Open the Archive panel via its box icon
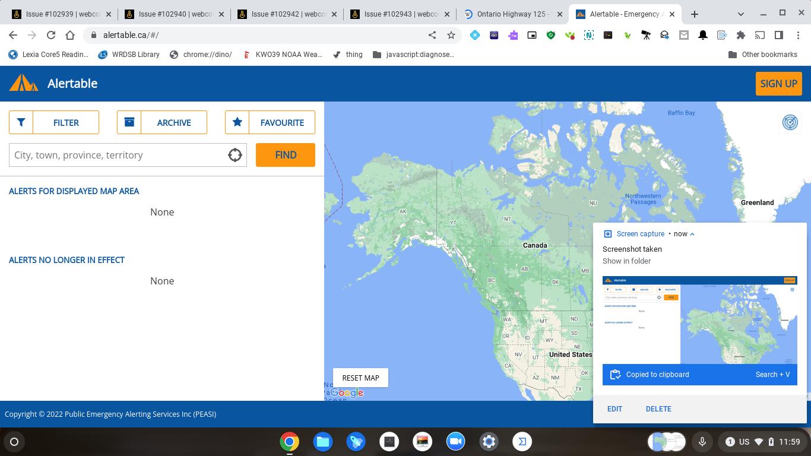Screen dimensions: 811x456 coord(129,122)
